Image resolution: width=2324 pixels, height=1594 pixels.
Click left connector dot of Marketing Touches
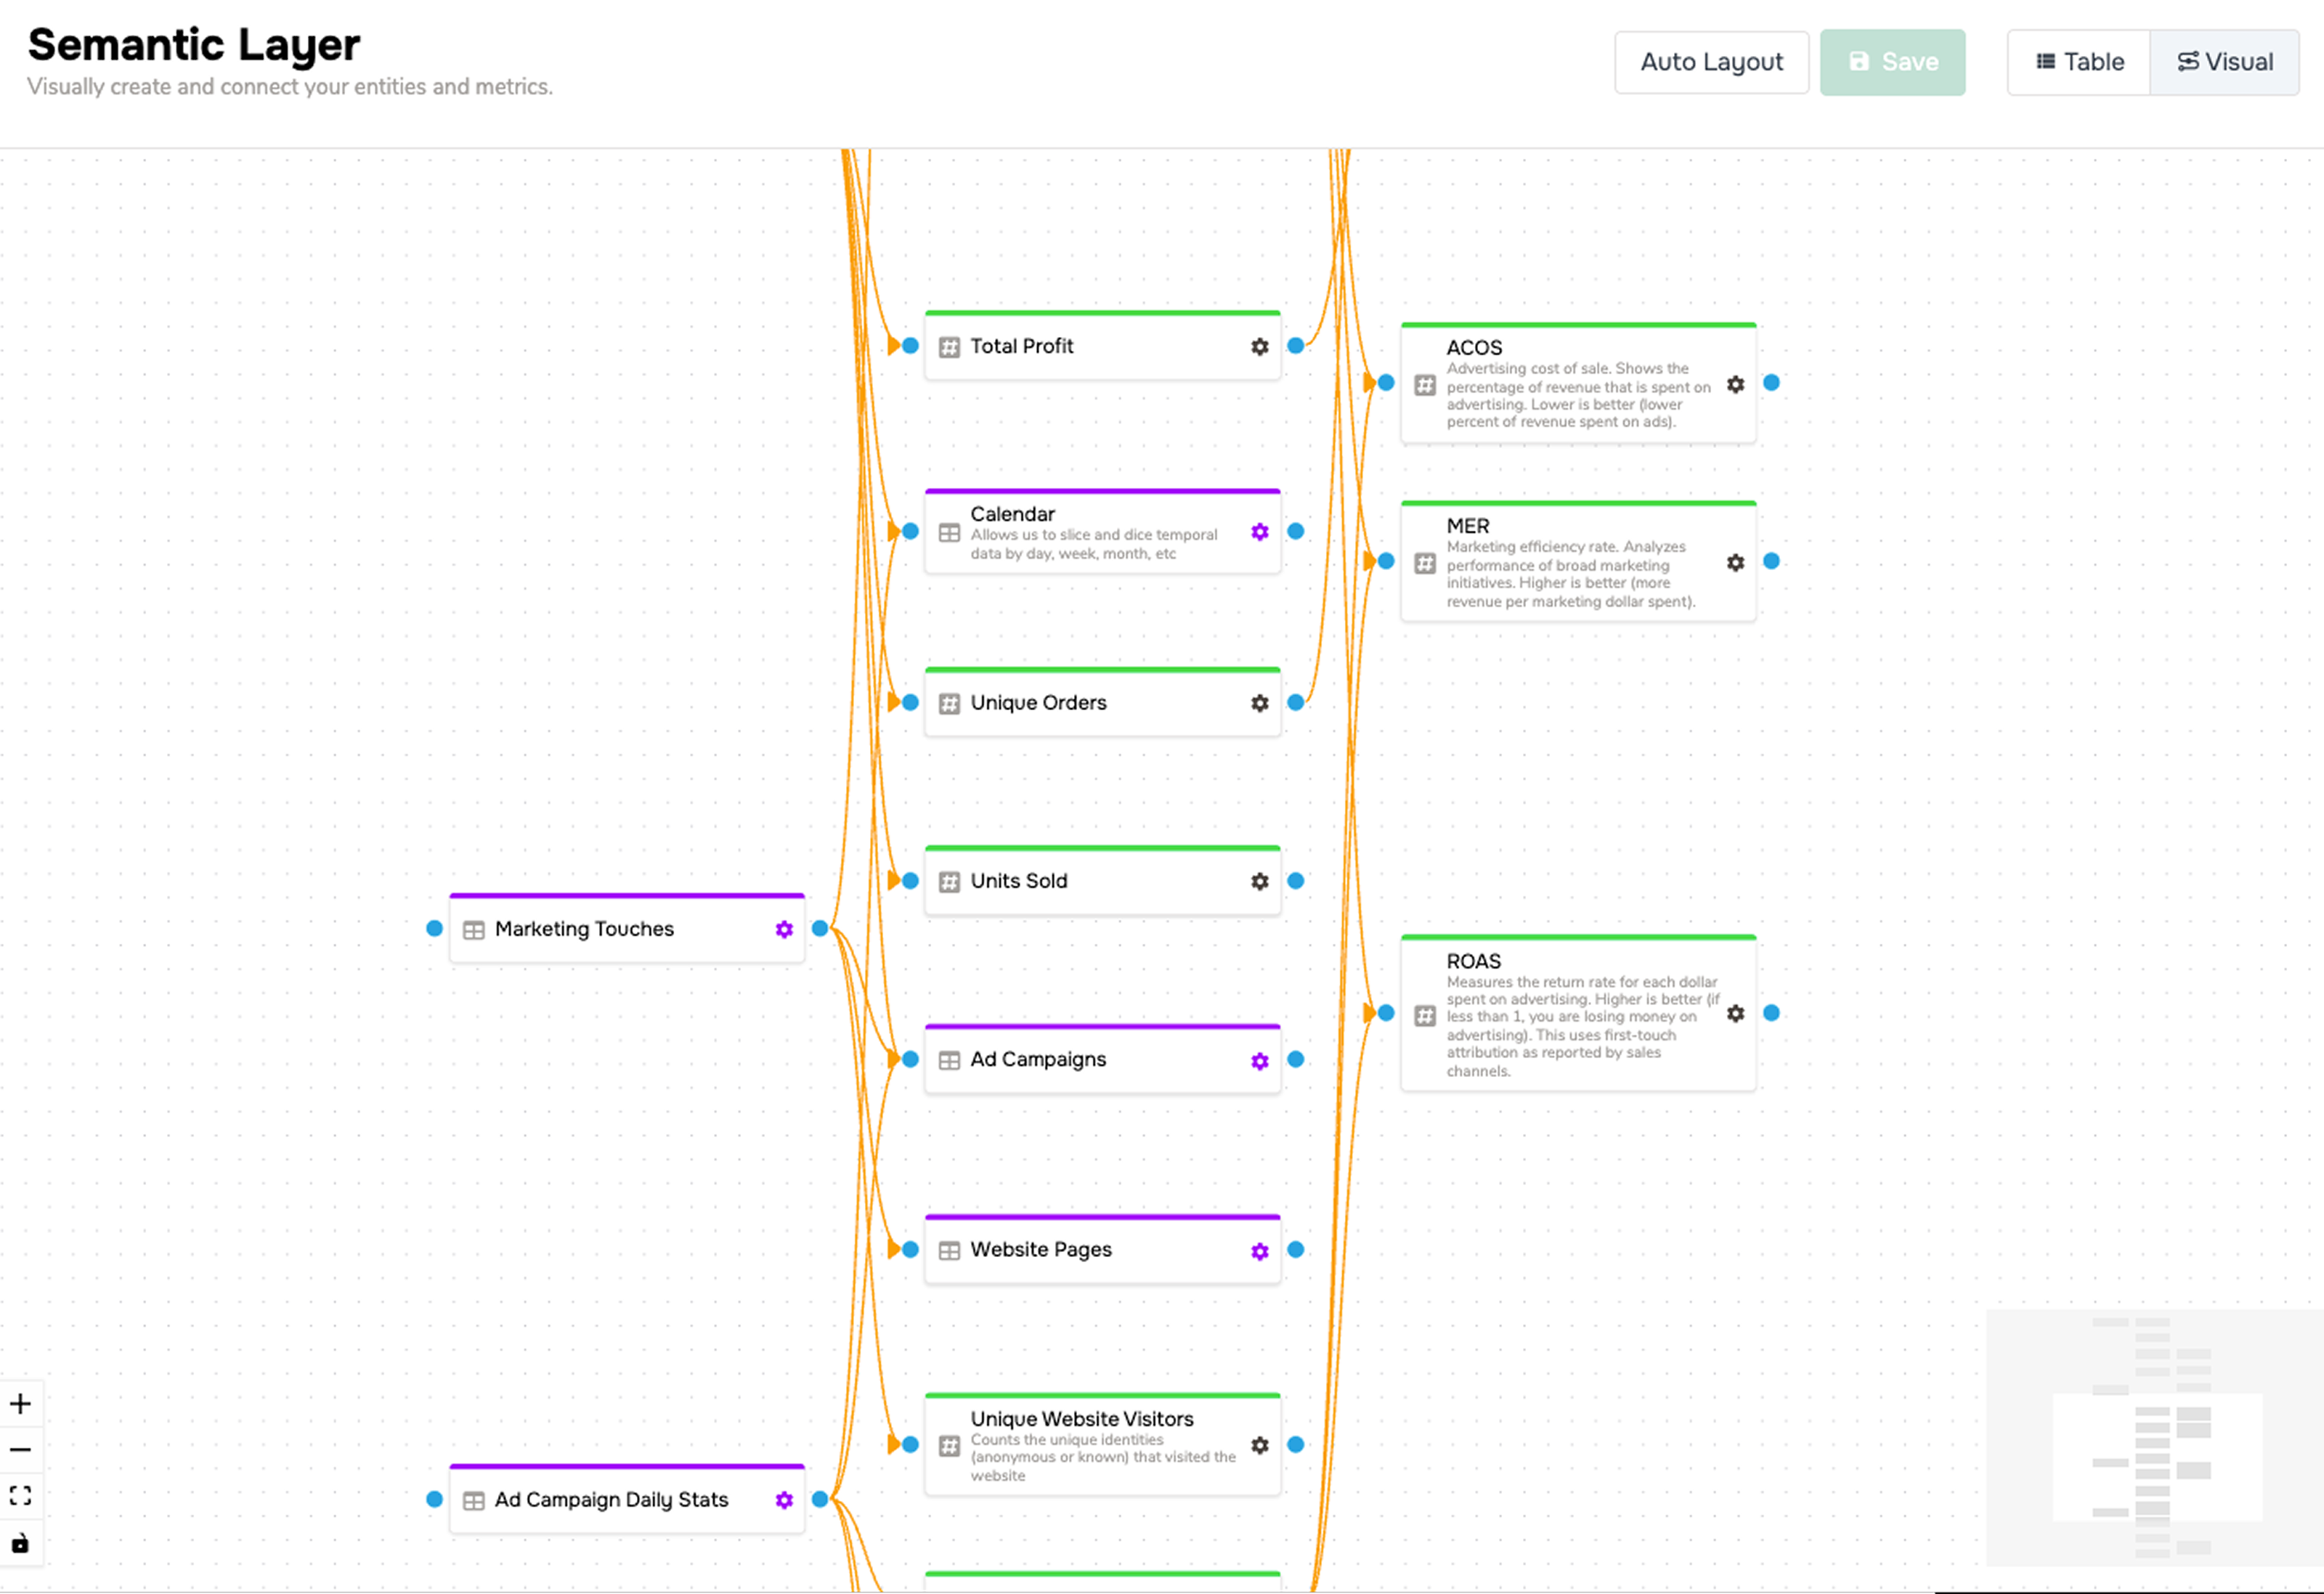(x=434, y=928)
